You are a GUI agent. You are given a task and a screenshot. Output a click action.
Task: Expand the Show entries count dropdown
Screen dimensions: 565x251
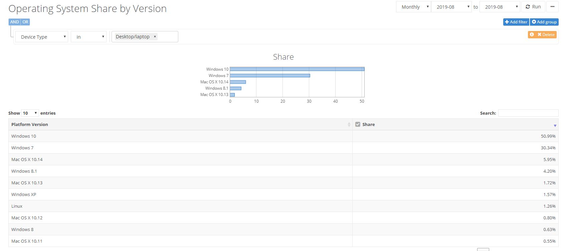(x=30, y=113)
